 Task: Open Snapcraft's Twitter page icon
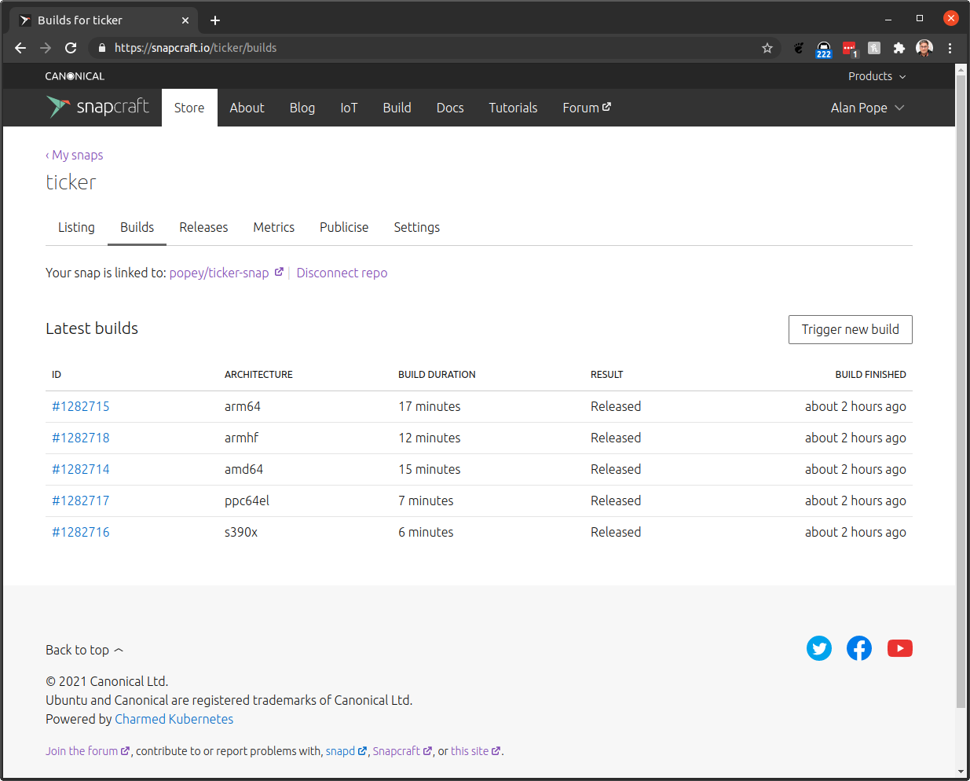[819, 648]
